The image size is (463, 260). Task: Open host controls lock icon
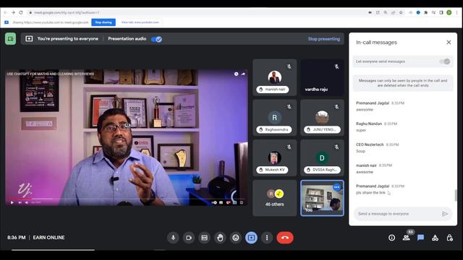click(450, 238)
